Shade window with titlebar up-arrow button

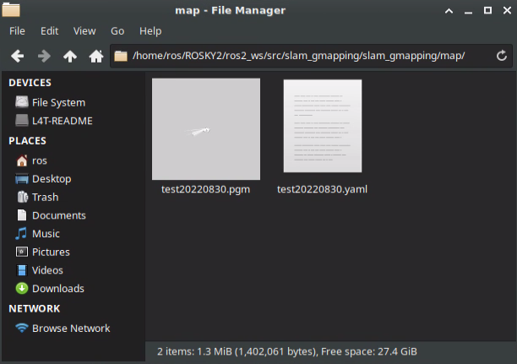449,11
